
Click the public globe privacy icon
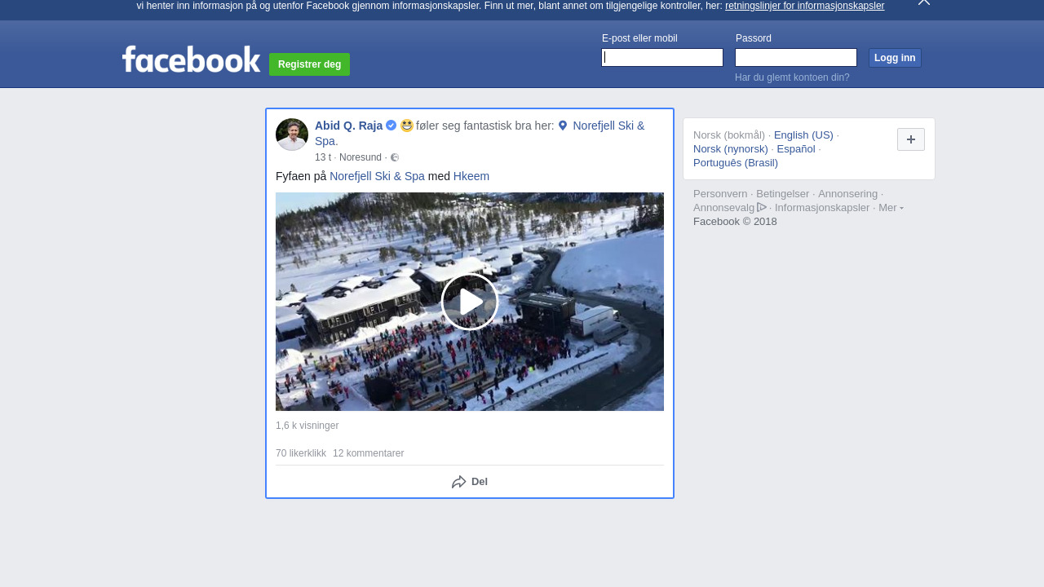(395, 157)
